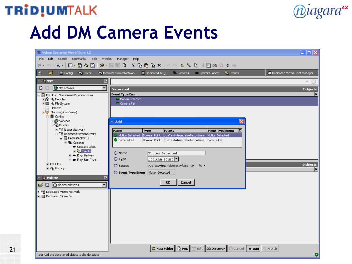This screenshot has width=352, height=264.
Task: Click the Station fox icon in path bar
Action: click(x=51, y=73)
